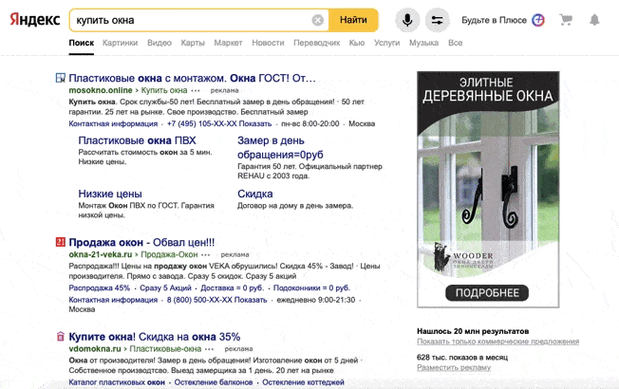Open 'Замер в день обращения=0руб' sitelink
Image resolution: width=619 pixels, height=389 pixels.
click(x=280, y=147)
